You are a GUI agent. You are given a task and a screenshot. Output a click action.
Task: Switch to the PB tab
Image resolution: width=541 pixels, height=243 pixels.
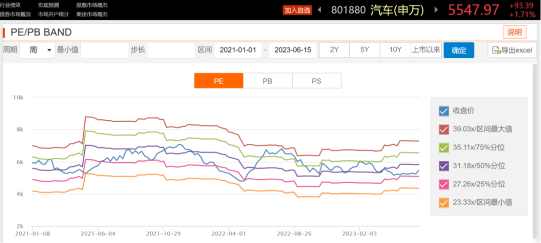click(267, 80)
